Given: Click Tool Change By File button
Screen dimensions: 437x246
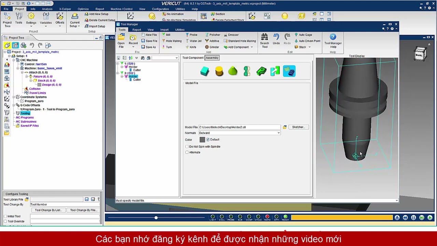Looking at the screenshot, I should (84, 210).
